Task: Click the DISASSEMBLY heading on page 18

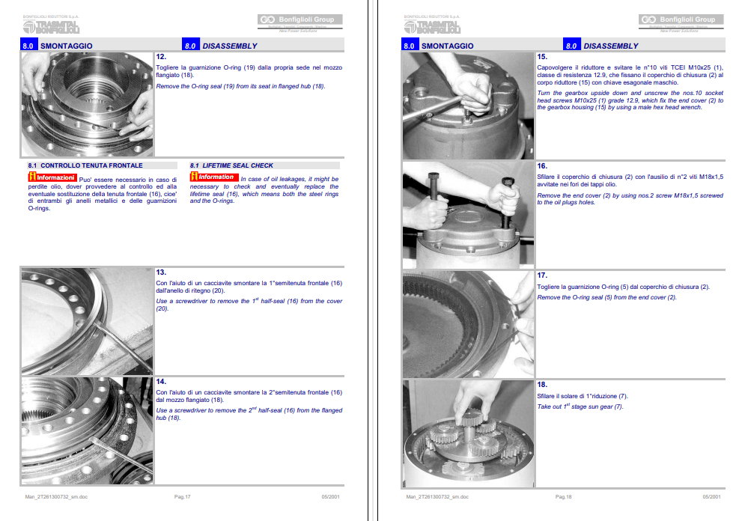Action: [x=611, y=46]
